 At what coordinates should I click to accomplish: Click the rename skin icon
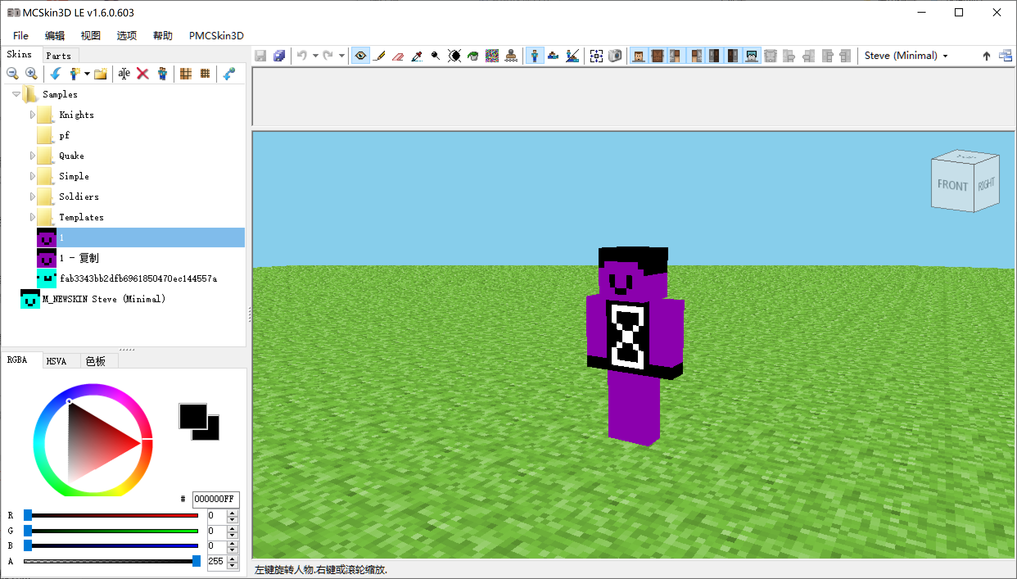[124, 74]
